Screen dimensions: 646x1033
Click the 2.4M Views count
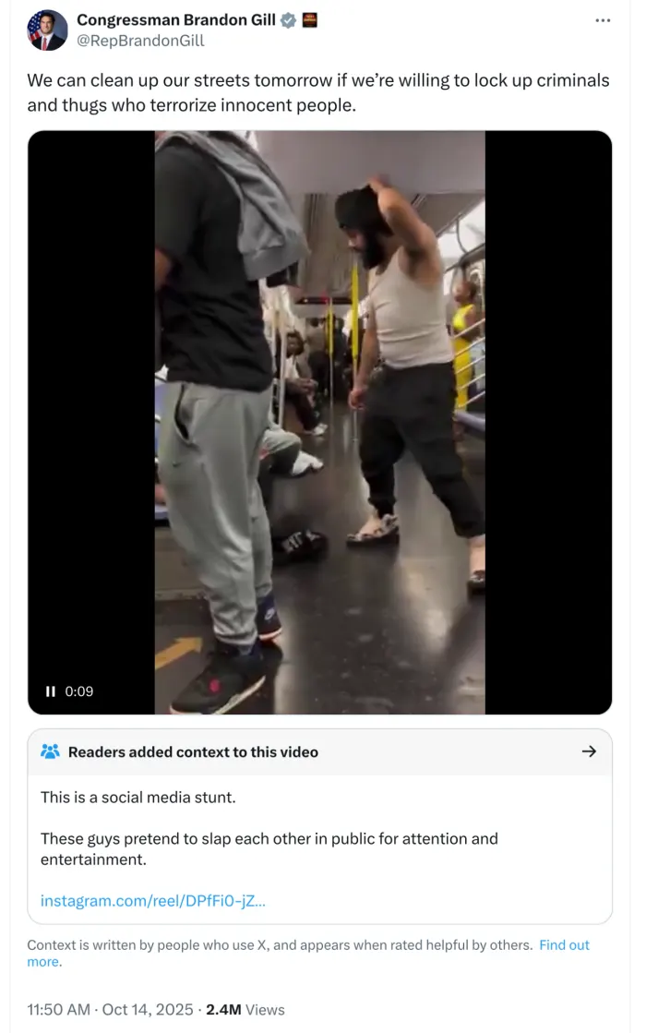[x=245, y=1009]
